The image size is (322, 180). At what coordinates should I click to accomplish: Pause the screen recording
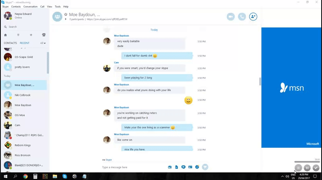307,168
